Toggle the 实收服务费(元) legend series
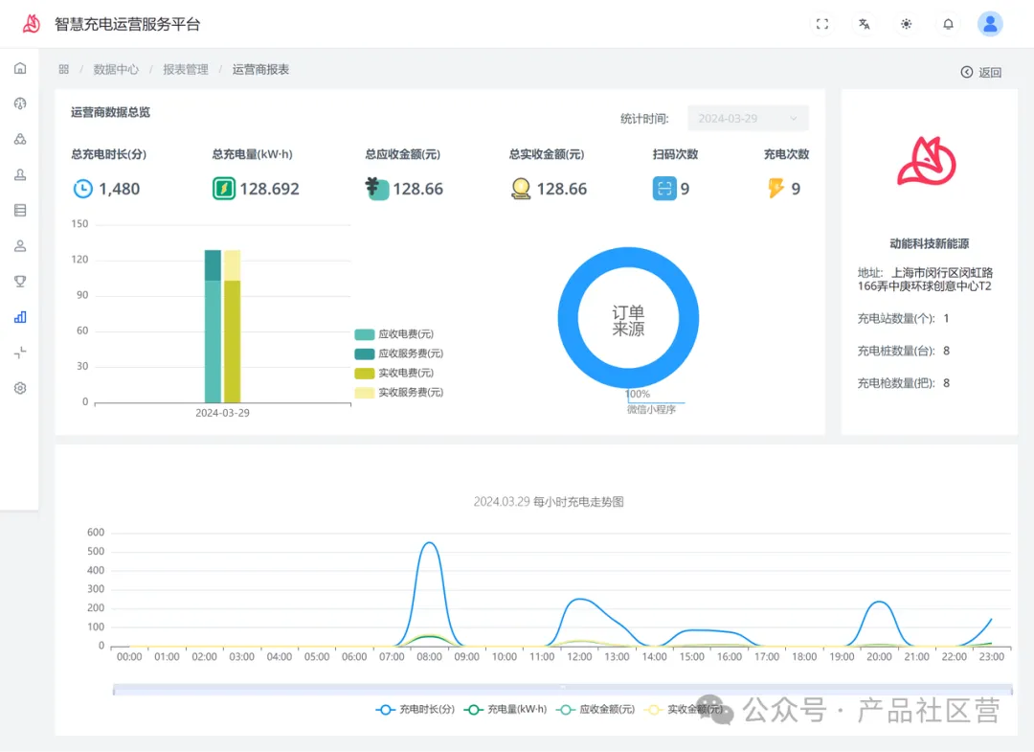This screenshot has width=1034, height=752. pyautogui.click(x=399, y=392)
